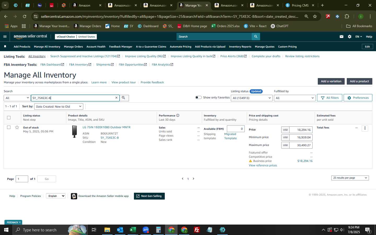The width and height of the screenshot is (376, 235).
Task: Open the Listing status All (134913) dropdown
Action: tap(252, 98)
